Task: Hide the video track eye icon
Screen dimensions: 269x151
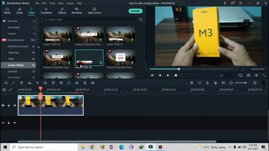Action: (15, 105)
